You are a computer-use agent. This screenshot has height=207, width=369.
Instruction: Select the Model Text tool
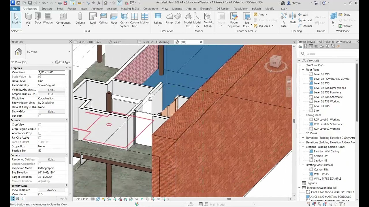188,20
